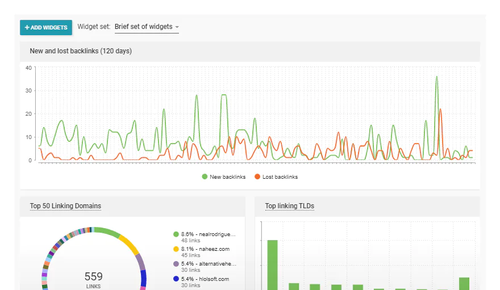Click the yellow naheez.com legend dot
The width and height of the screenshot is (500, 290).
tap(176, 249)
